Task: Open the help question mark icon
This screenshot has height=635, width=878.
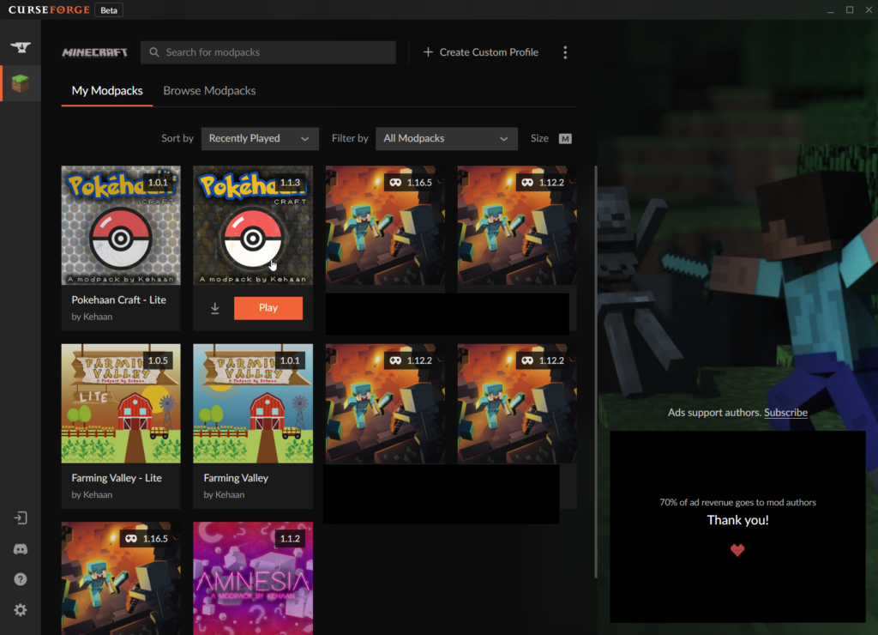Action: click(21, 579)
